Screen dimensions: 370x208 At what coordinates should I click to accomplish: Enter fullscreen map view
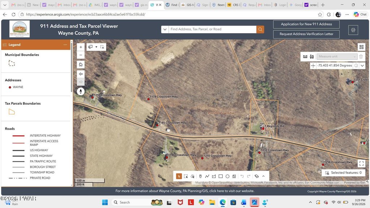tap(361, 164)
